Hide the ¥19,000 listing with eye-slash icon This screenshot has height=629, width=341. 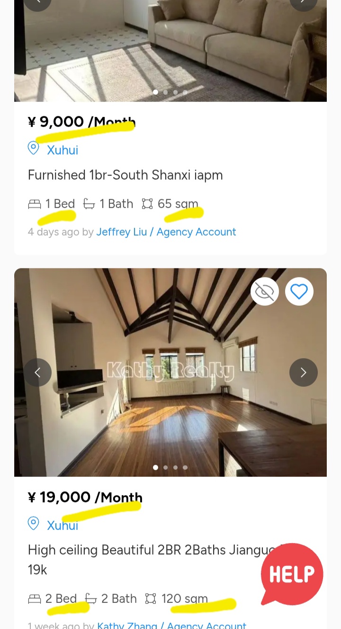click(x=265, y=292)
